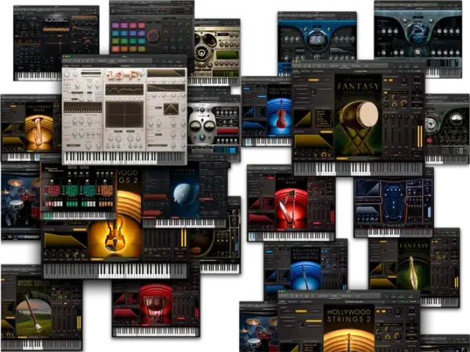The height and width of the screenshot is (352, 470).
Task: Click the ICONIC logo in the top-left window
Action: 56,20
